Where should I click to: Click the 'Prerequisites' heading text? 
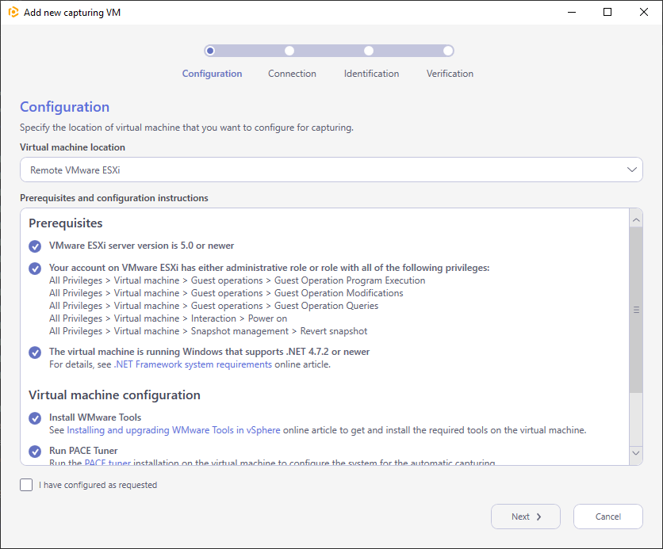[66, 223]
